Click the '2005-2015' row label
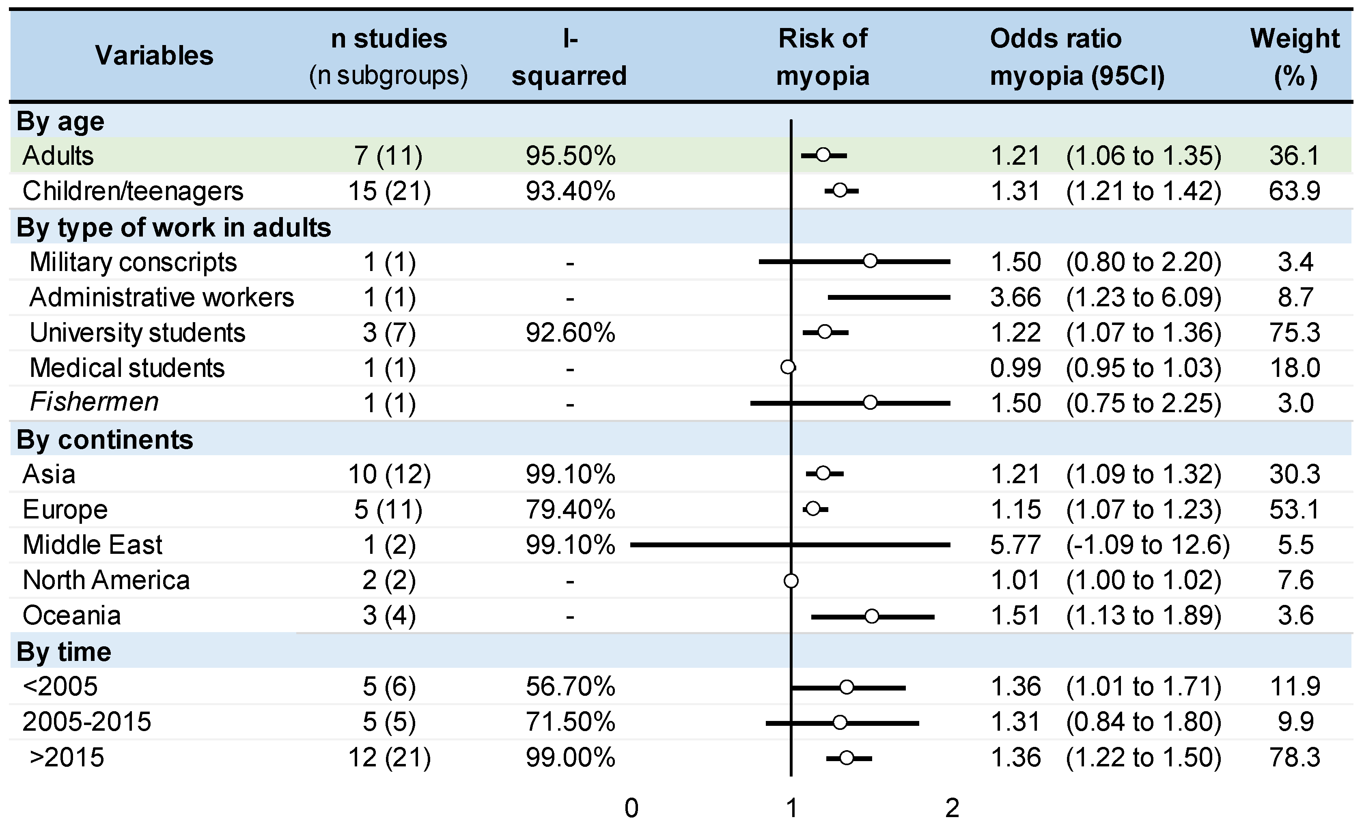Viewport: 1362px width, 824px height. click(87, 722)
